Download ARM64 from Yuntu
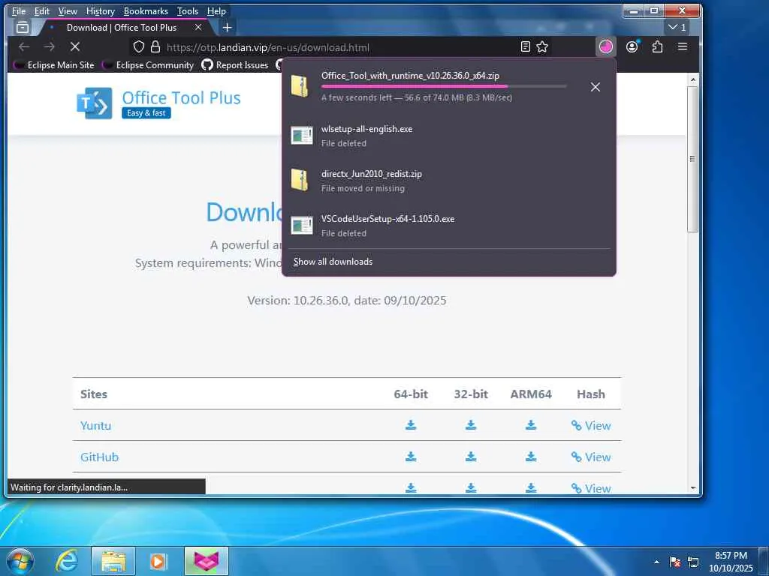 (x=531, y=425)
